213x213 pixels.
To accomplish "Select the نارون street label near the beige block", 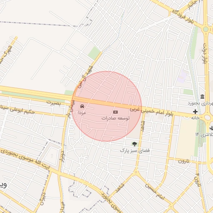I will tap(183, 161).
